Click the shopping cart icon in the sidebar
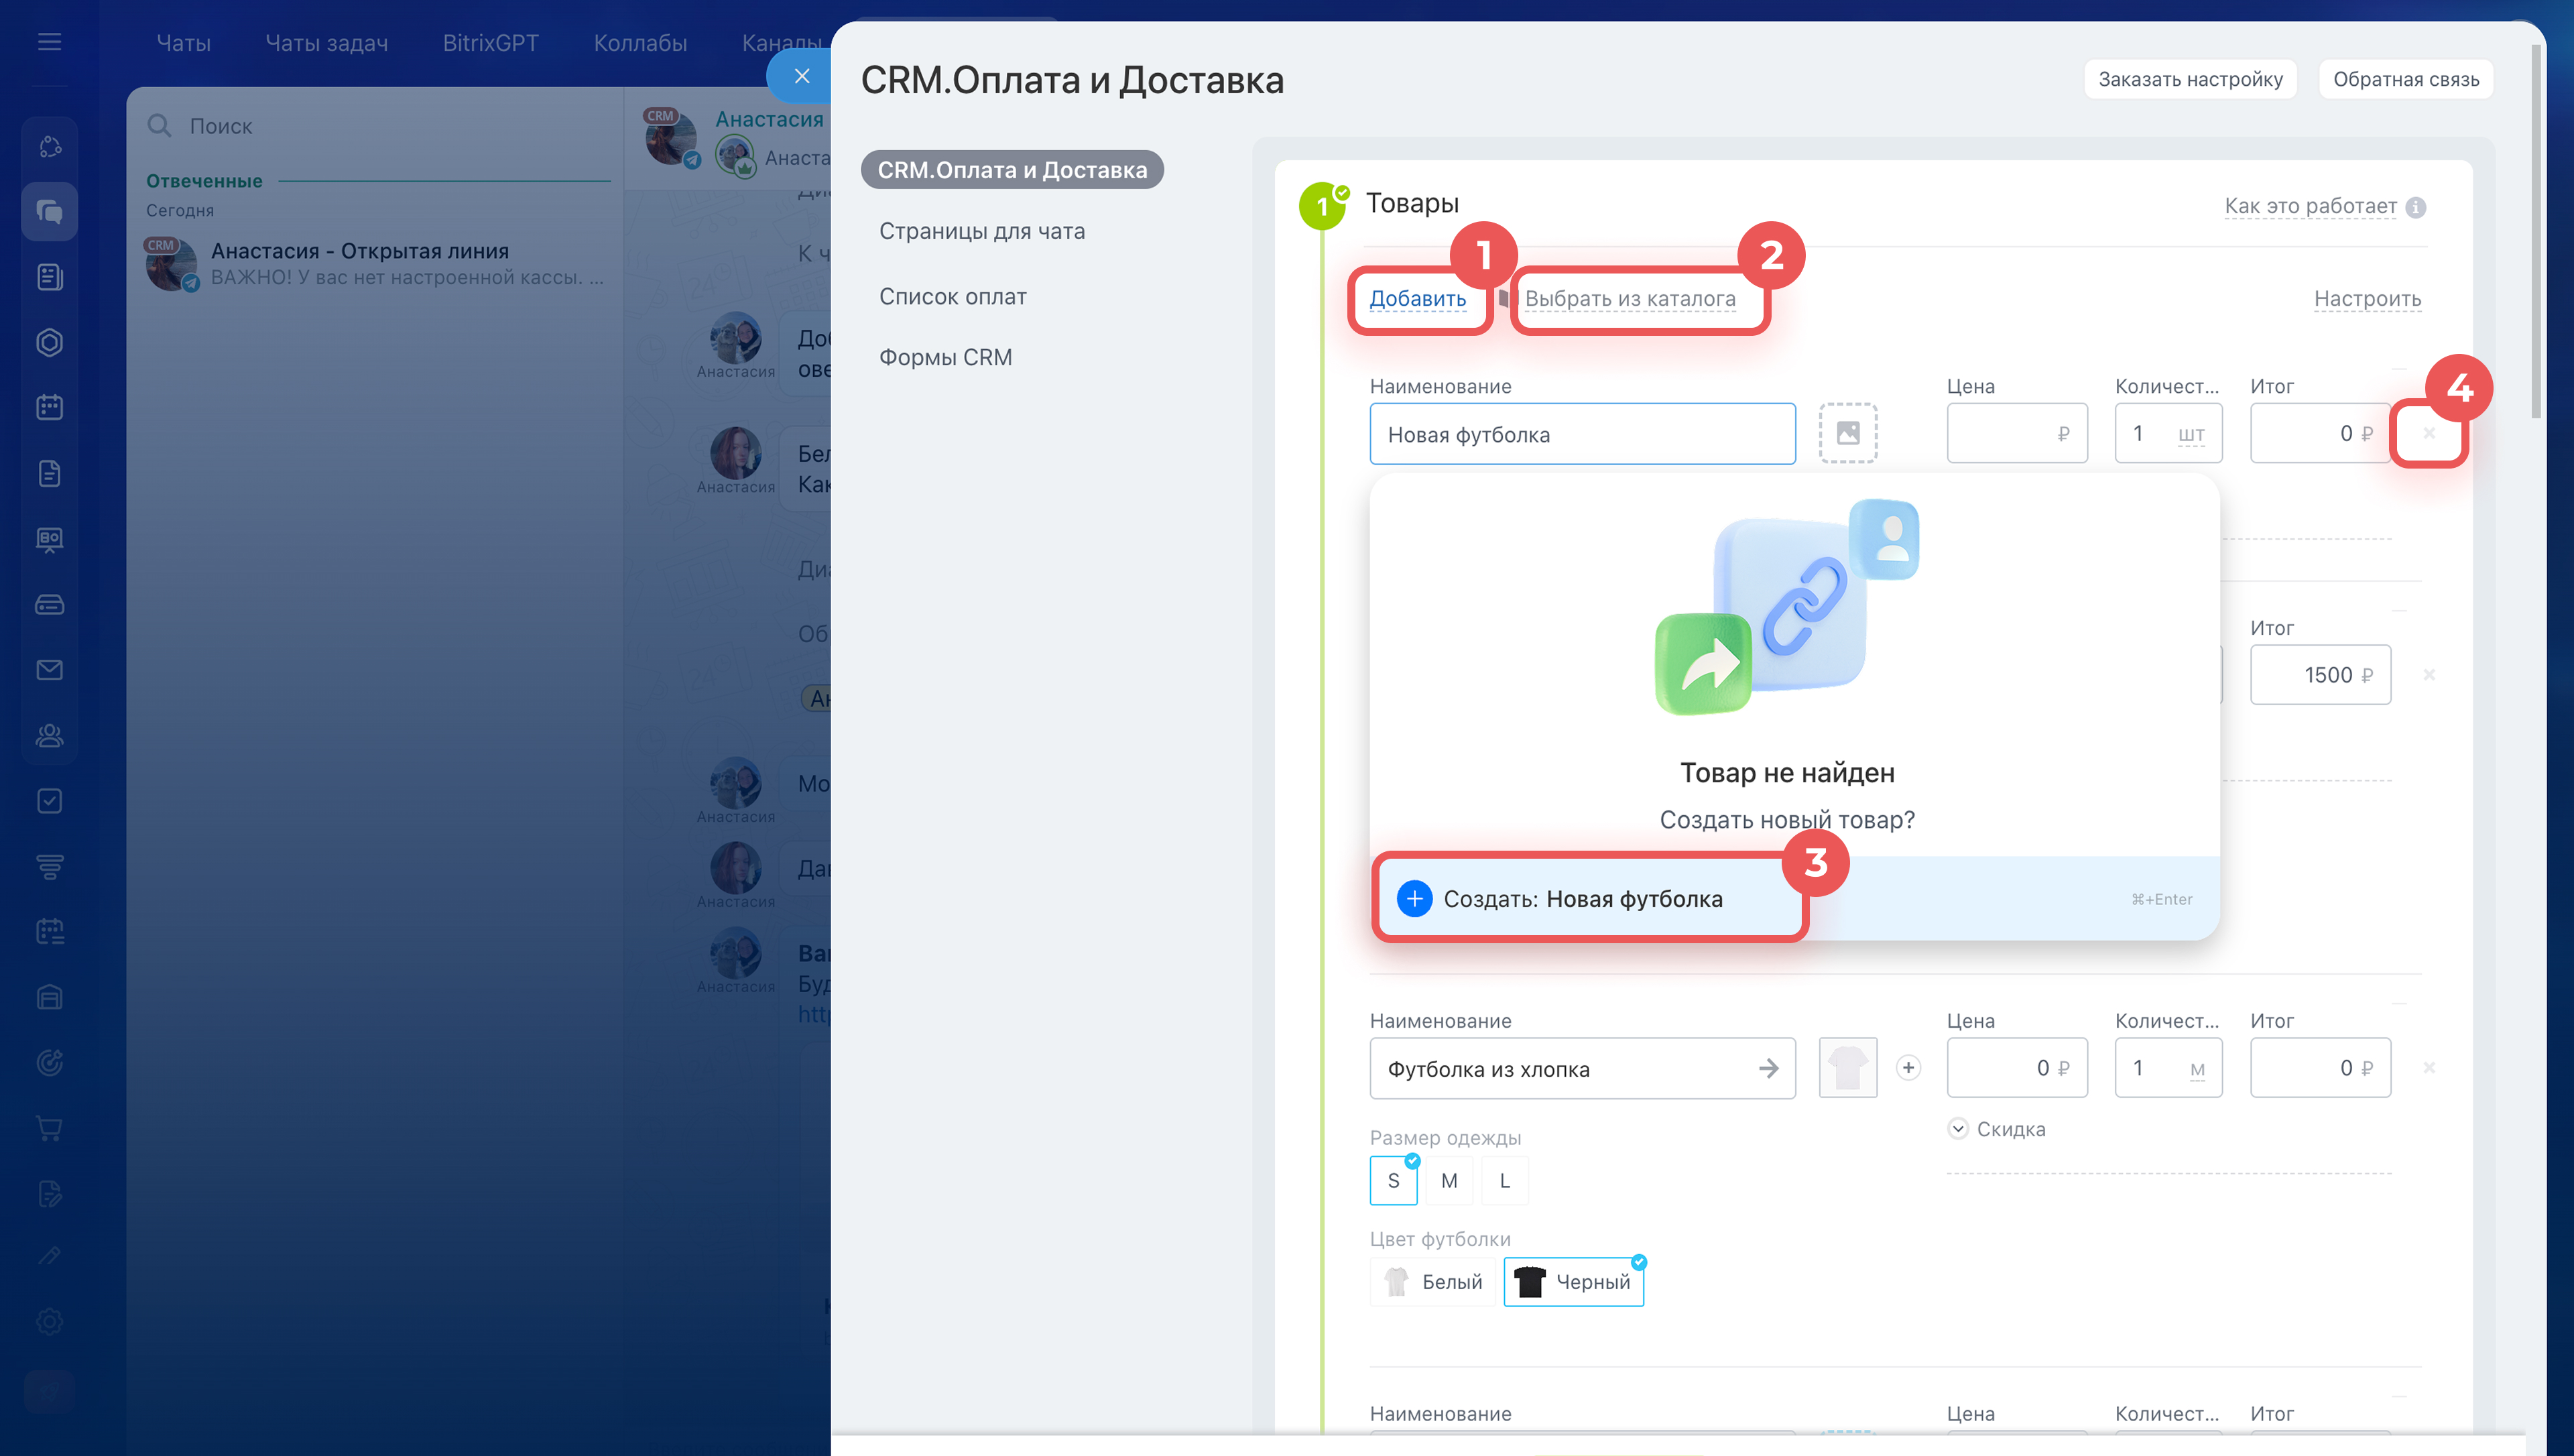Screen dimensions: 2574x1456 click(49, 1128)
